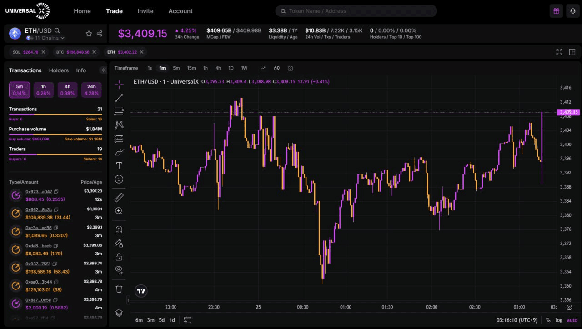Open time zone menu 03:16:10 (UTC+9)
The width and height of the screenshot is (582, 329).
[x=517, y=320]
